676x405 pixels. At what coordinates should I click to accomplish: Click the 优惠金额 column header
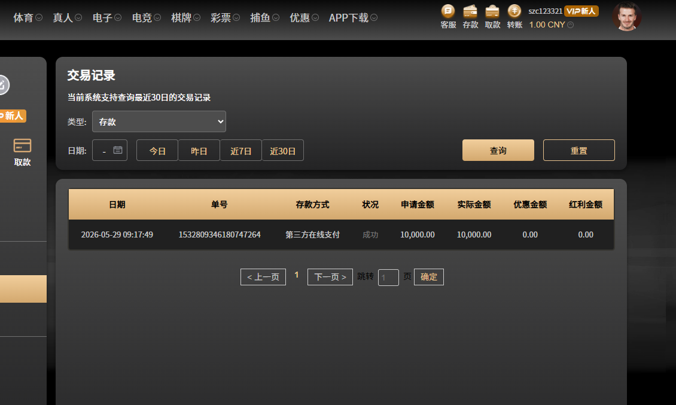pyautogui.click(x=530, y=205)
